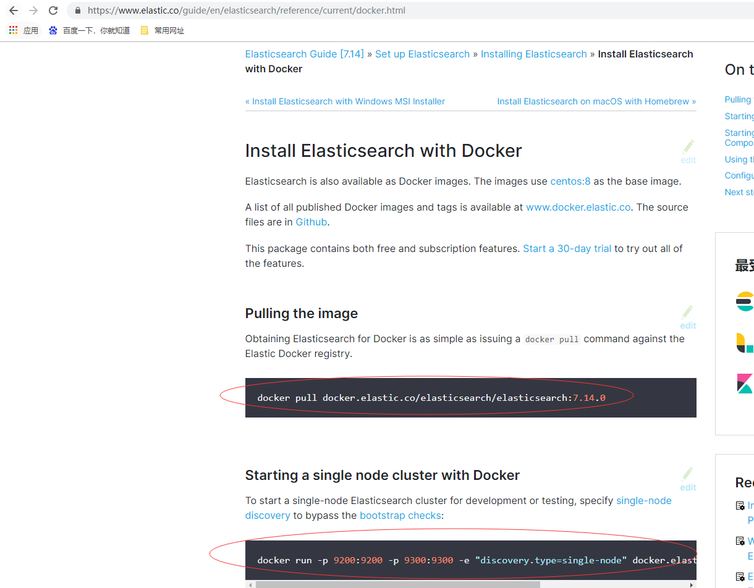This screenshot has height=588, width=754.
Task: Reload the page with the refresh icon
Action: point(53,10)
